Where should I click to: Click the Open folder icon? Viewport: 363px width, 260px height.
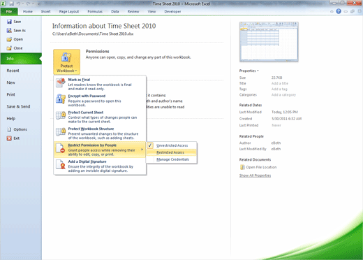tap(9, 39)
